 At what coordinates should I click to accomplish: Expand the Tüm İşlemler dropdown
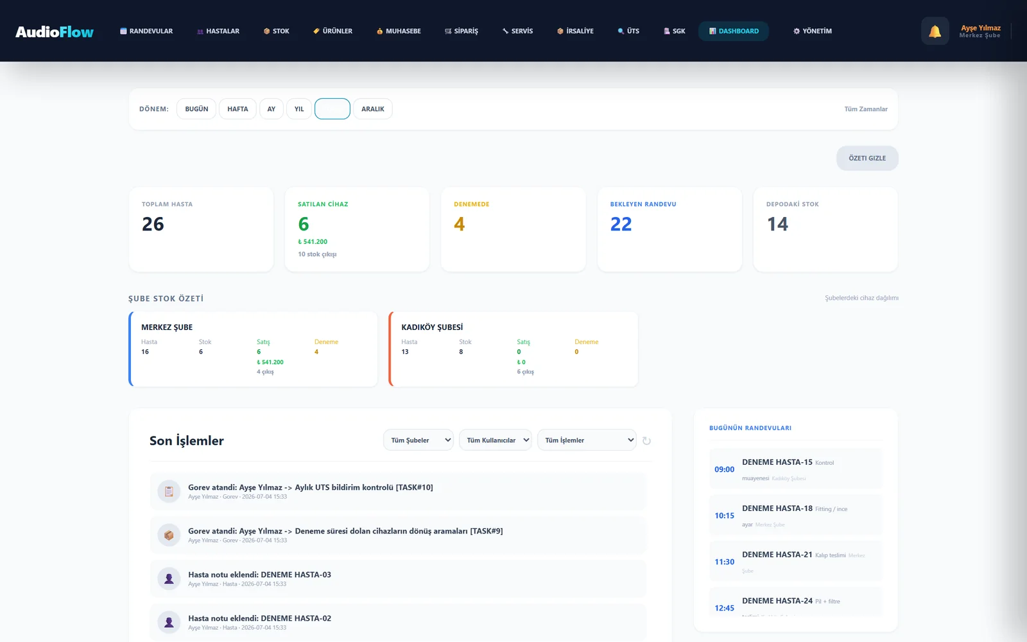587,440
